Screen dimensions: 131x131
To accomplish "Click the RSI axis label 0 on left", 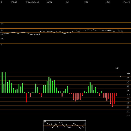I will [1, 45].
